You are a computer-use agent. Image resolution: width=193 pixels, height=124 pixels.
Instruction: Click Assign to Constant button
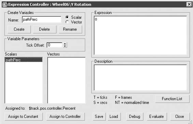23,117
